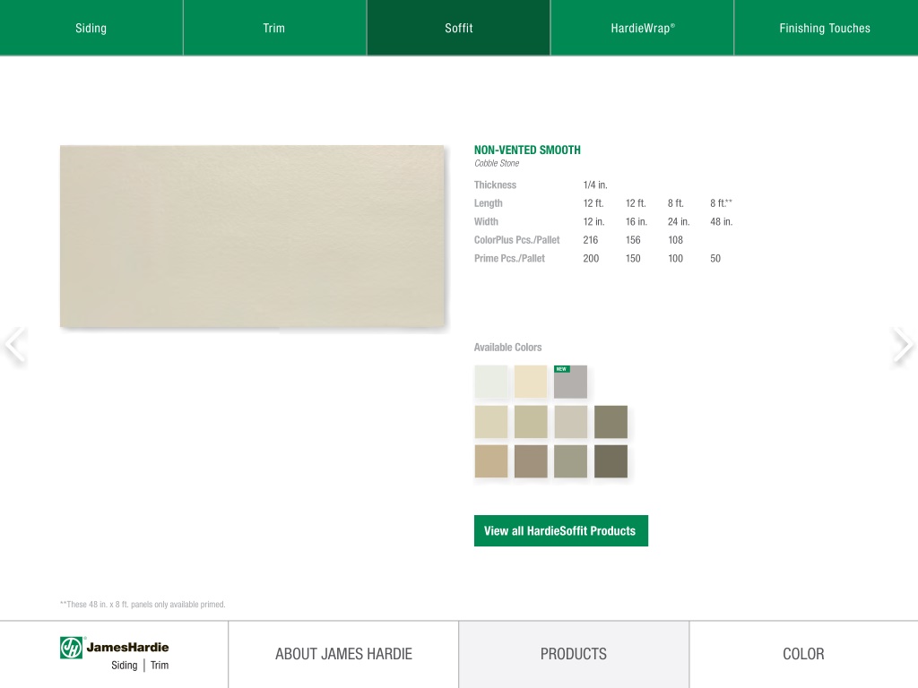Image resolution: width=918 pixels, height=688 pixels.
Task: Click the Available Colors label
Action: [507, 348]
